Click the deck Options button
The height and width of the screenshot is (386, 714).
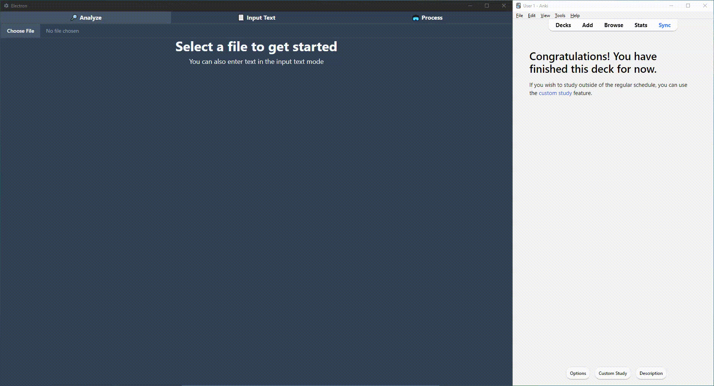point(578,373)
